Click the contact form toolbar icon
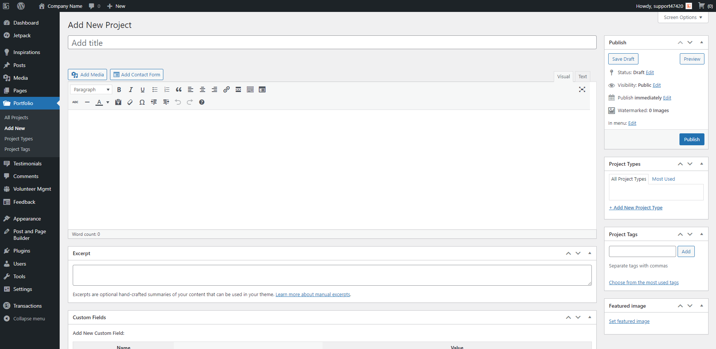The height and width of the screenshot is (349, 716). coord(262,90)
